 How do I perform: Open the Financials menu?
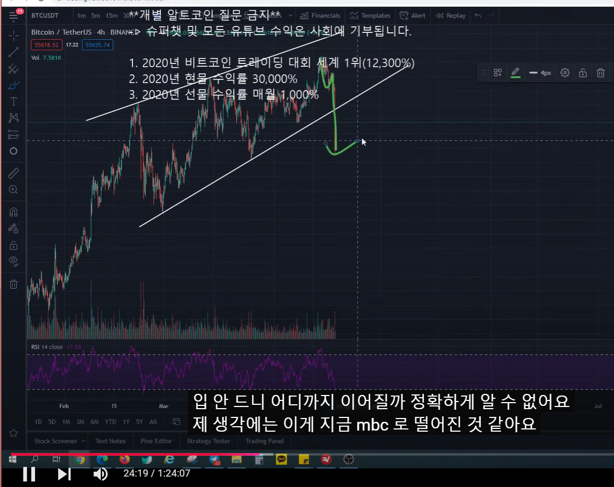tap(320, 16)
